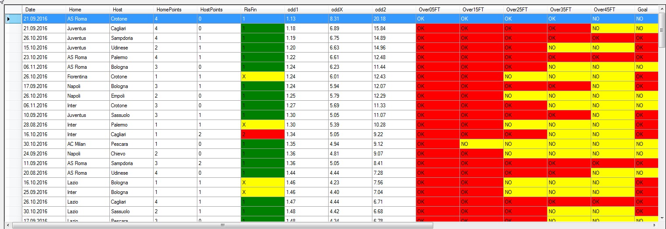
Task: Select the Host cell reading Chievo
Action: (x=131, y=154)
